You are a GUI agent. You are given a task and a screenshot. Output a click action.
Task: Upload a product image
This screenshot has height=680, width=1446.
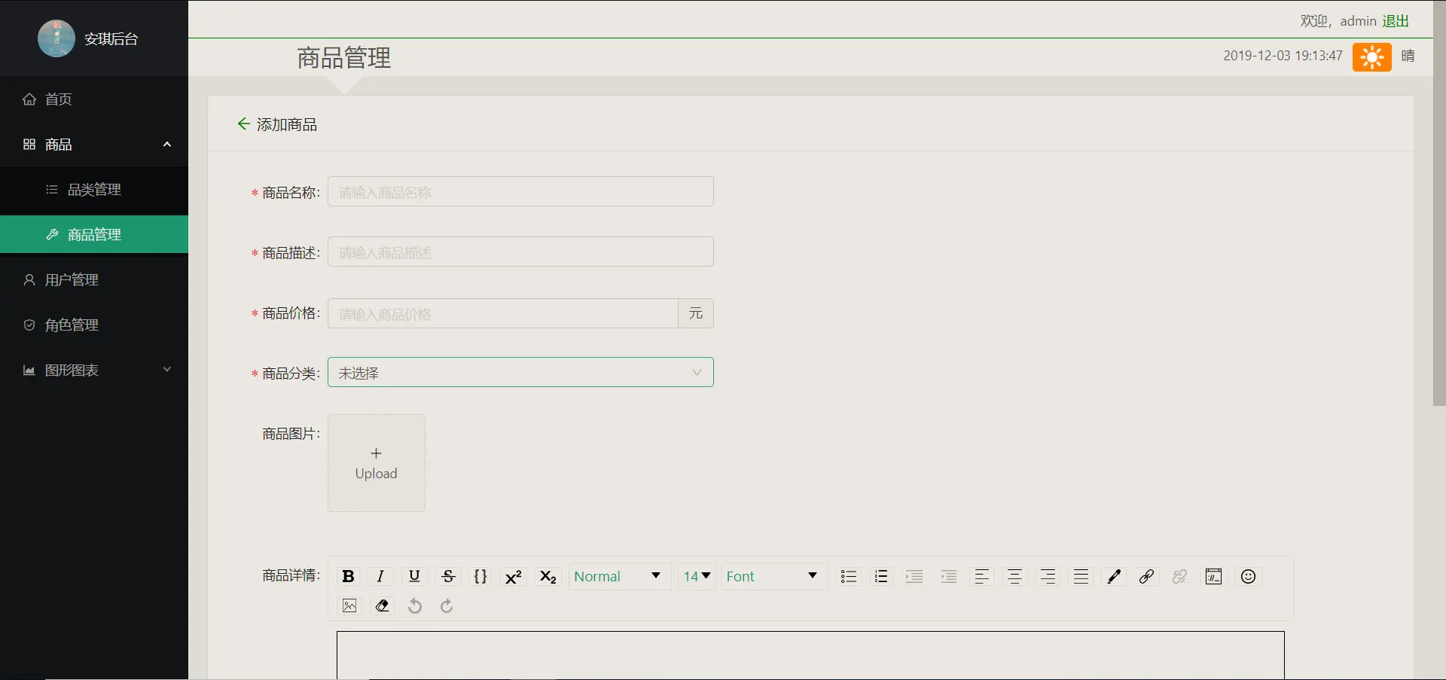coord(377,463)
